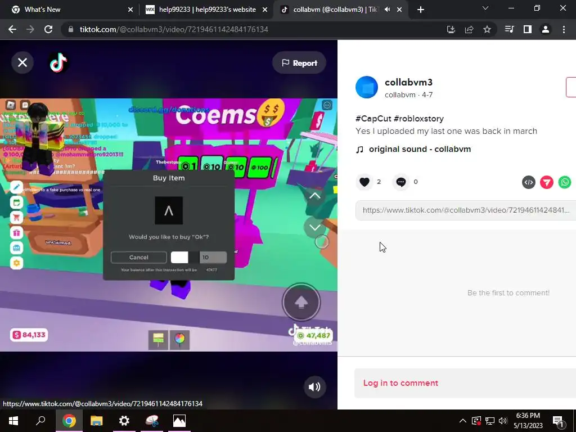576x432 pixels.
Task: Share via red send icon
Action: tap(547, 182)
